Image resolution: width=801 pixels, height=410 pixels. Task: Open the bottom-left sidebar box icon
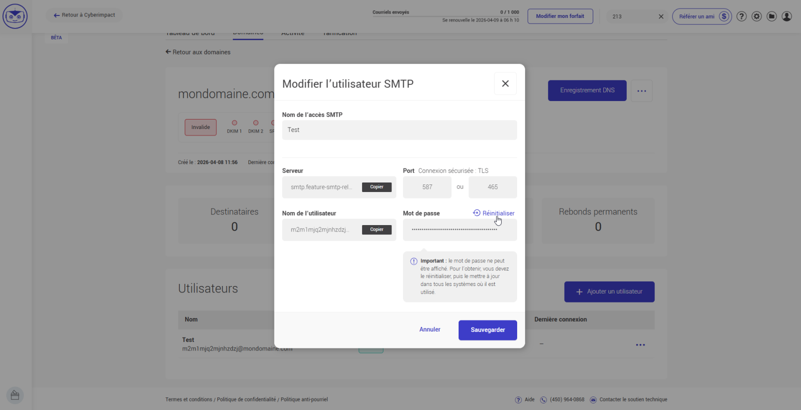click(15, 395)
